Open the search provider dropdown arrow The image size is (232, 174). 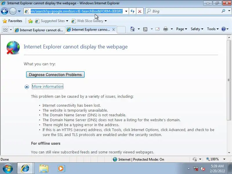click(229, 11)
